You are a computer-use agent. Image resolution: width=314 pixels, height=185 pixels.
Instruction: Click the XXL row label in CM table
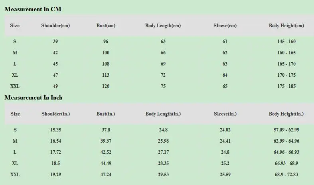(15, 86)
